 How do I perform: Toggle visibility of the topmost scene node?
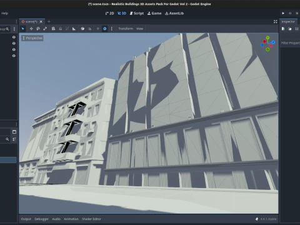(14, 37)
